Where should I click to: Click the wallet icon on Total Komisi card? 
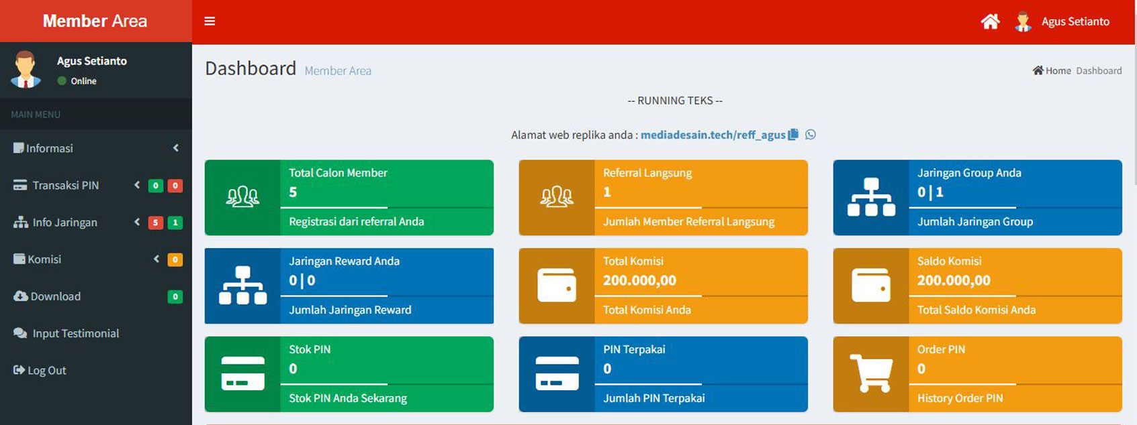pos(557,286)
